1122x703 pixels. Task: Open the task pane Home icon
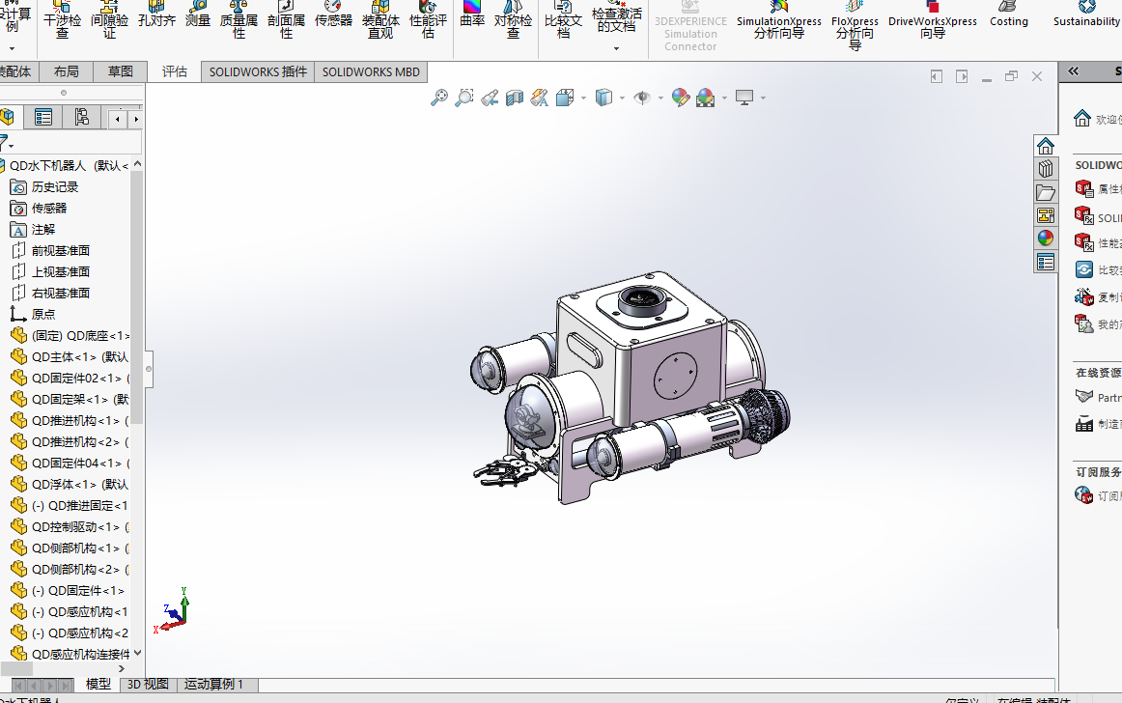[x=1046, y=146]
